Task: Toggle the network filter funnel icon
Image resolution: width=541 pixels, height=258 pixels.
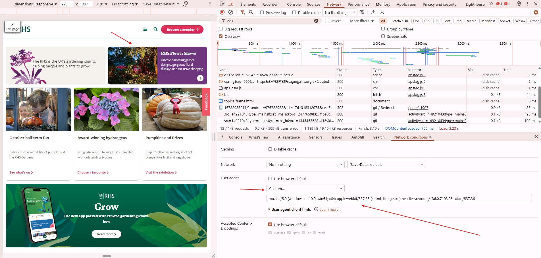Action: 242,12
